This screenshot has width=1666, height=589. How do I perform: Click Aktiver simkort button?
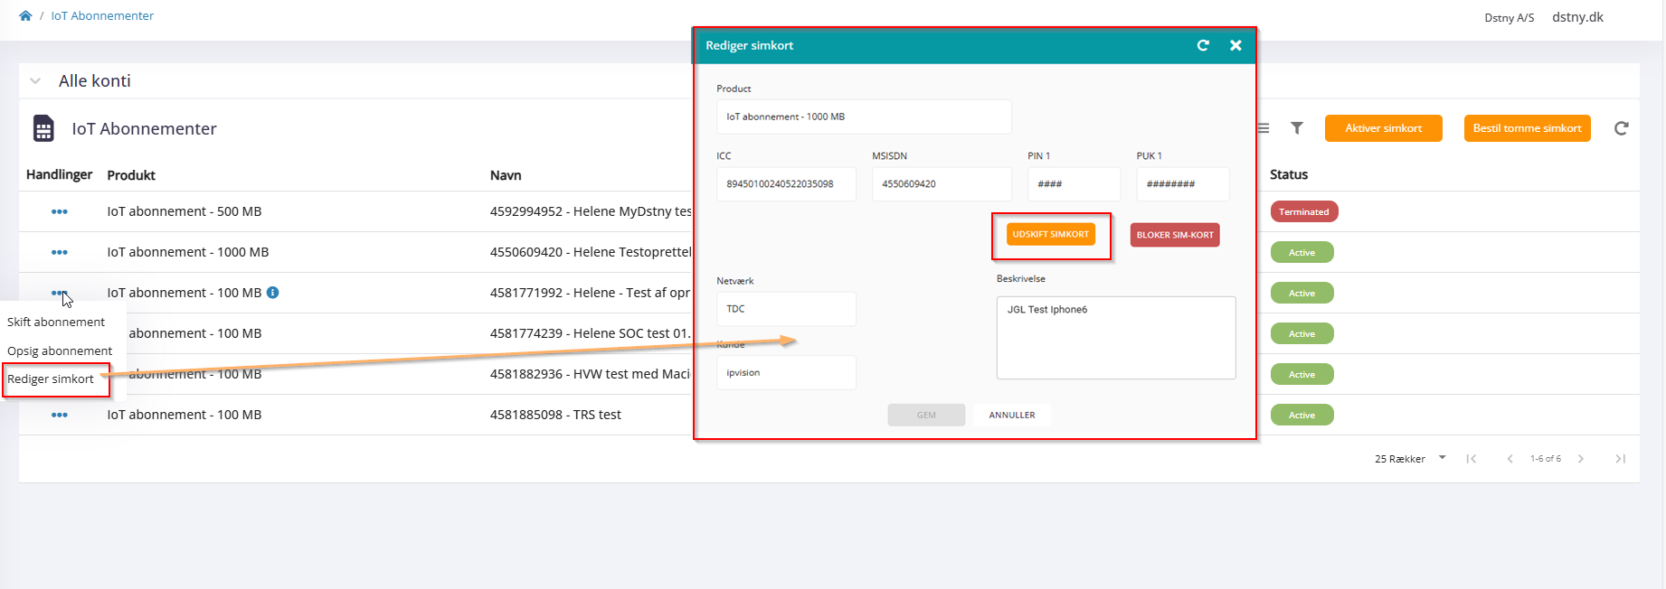click(x=1383, y=128)
